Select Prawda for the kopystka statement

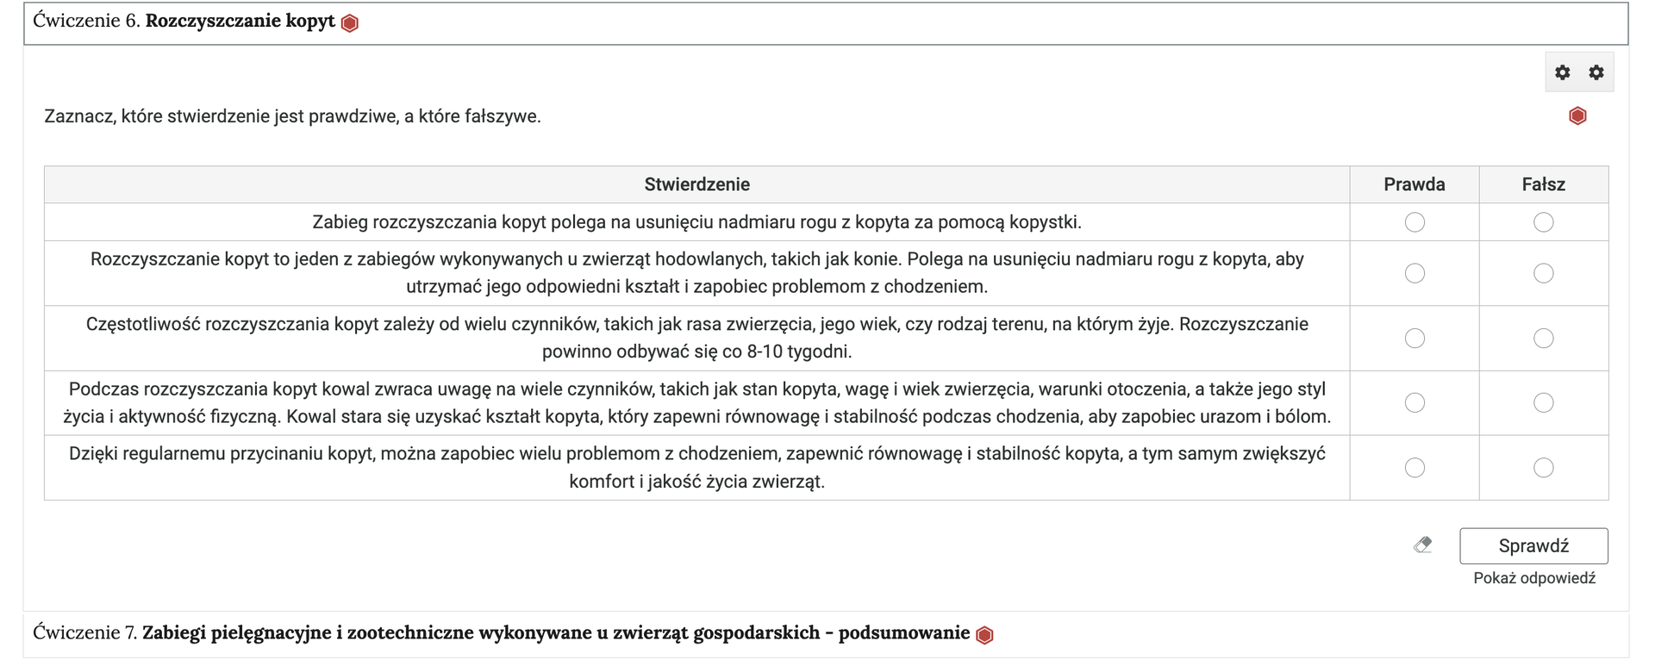tap(1414, 222)
